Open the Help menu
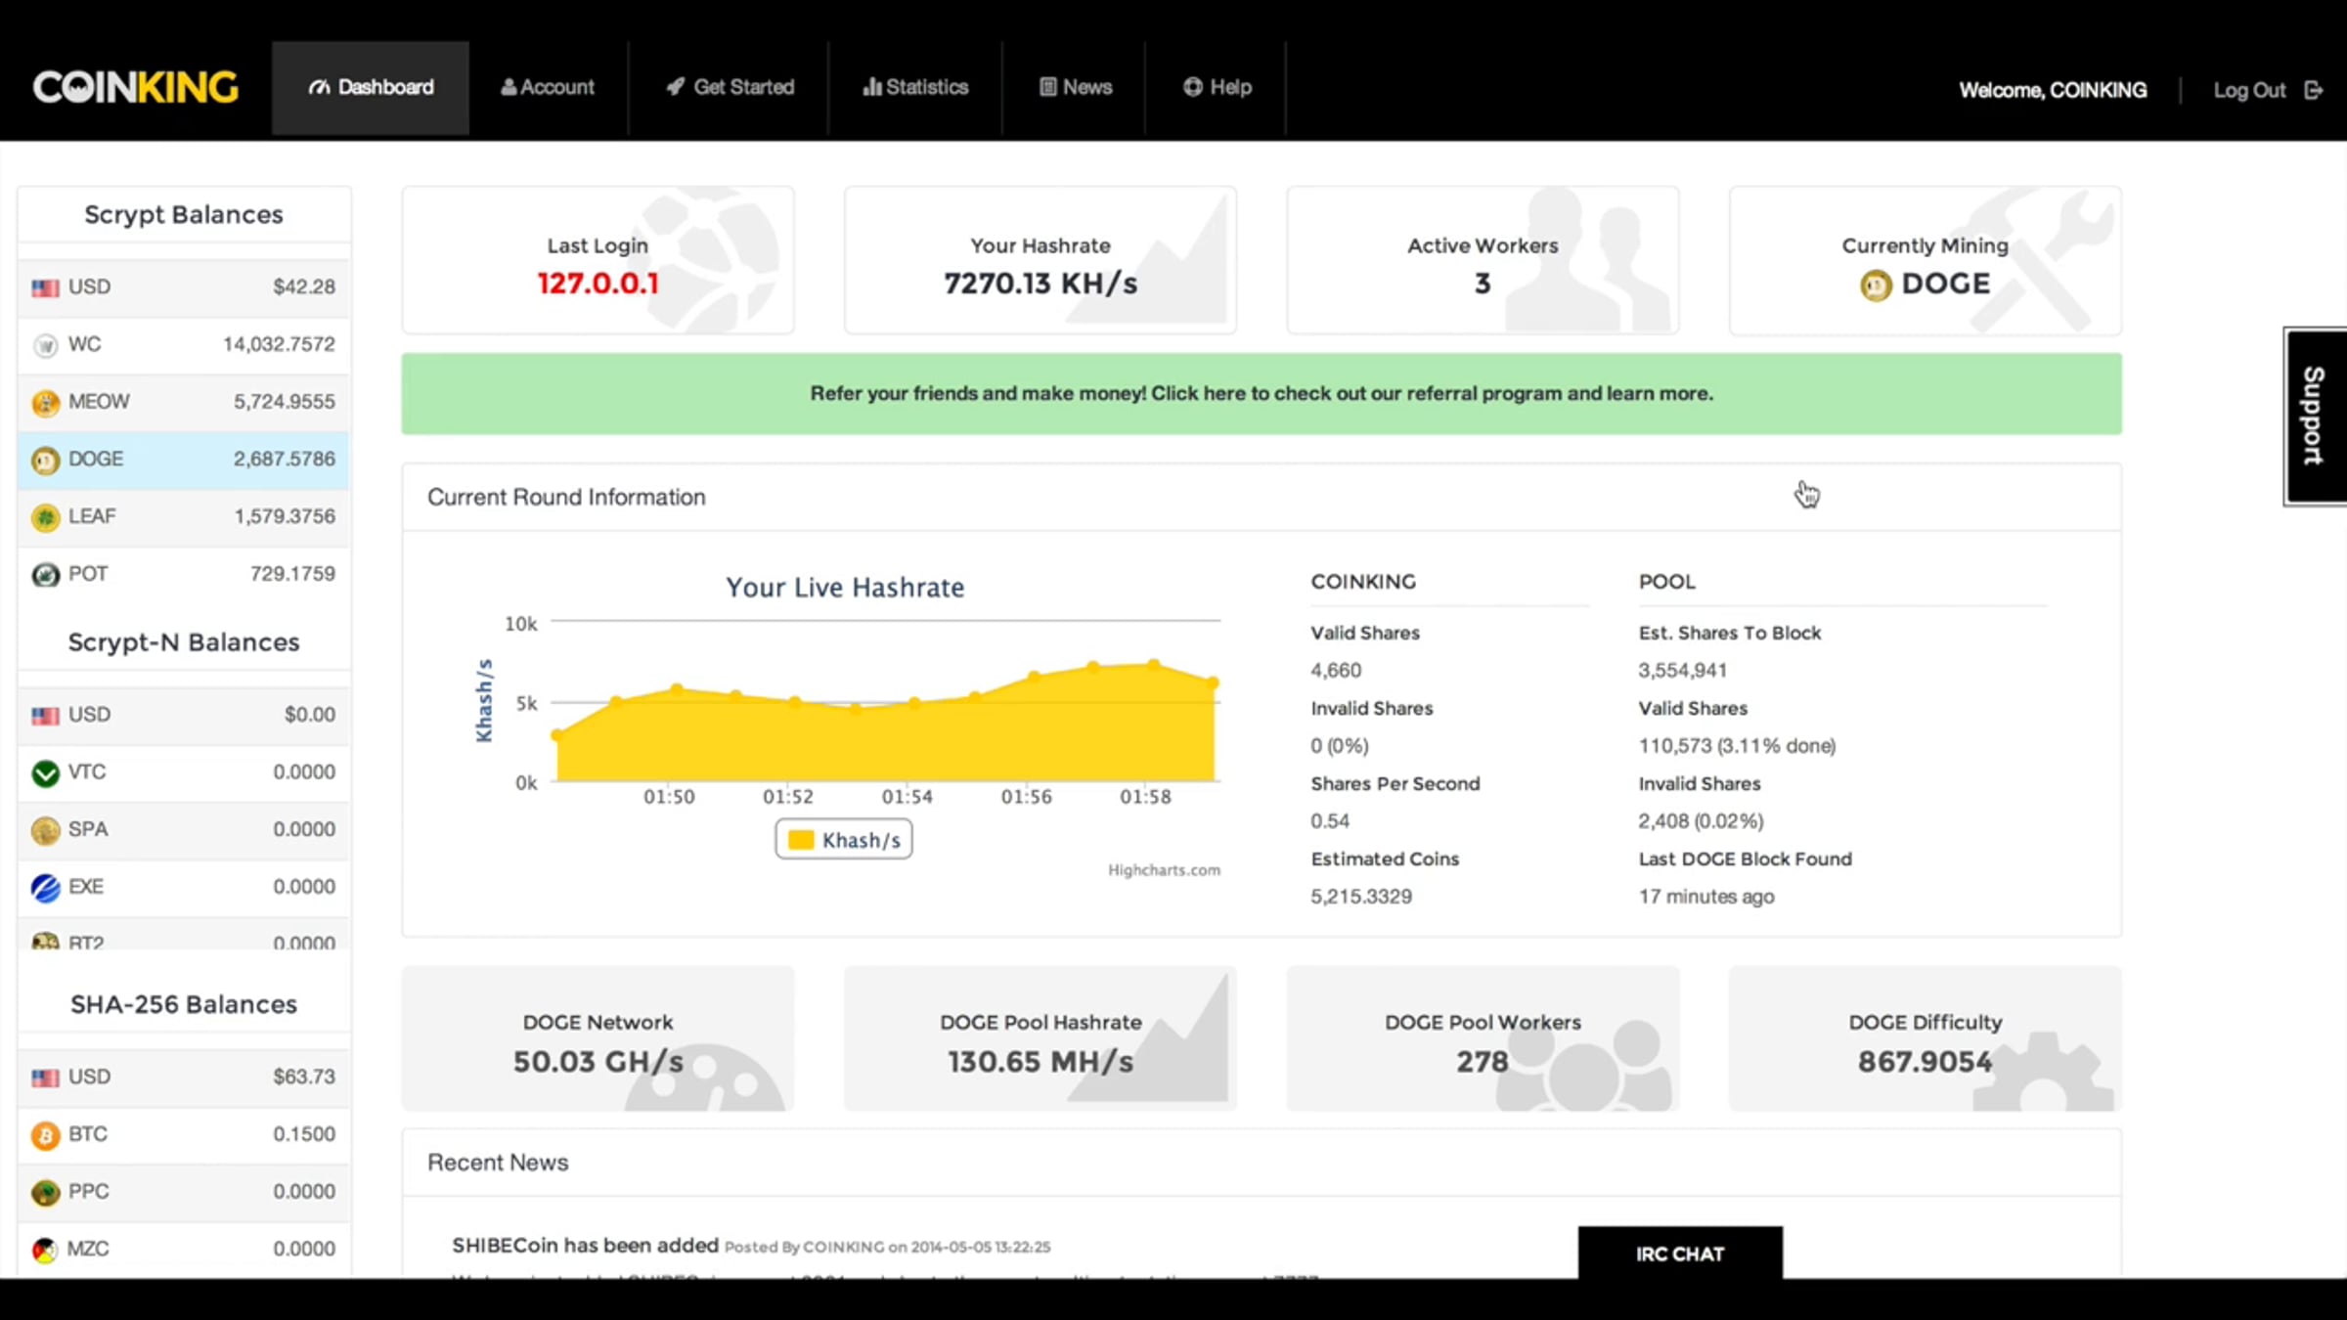Viewport: 2347px width, 1320px height. 1217,88
